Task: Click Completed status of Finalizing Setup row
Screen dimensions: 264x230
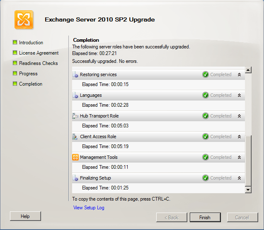Action: click(221, 178)
